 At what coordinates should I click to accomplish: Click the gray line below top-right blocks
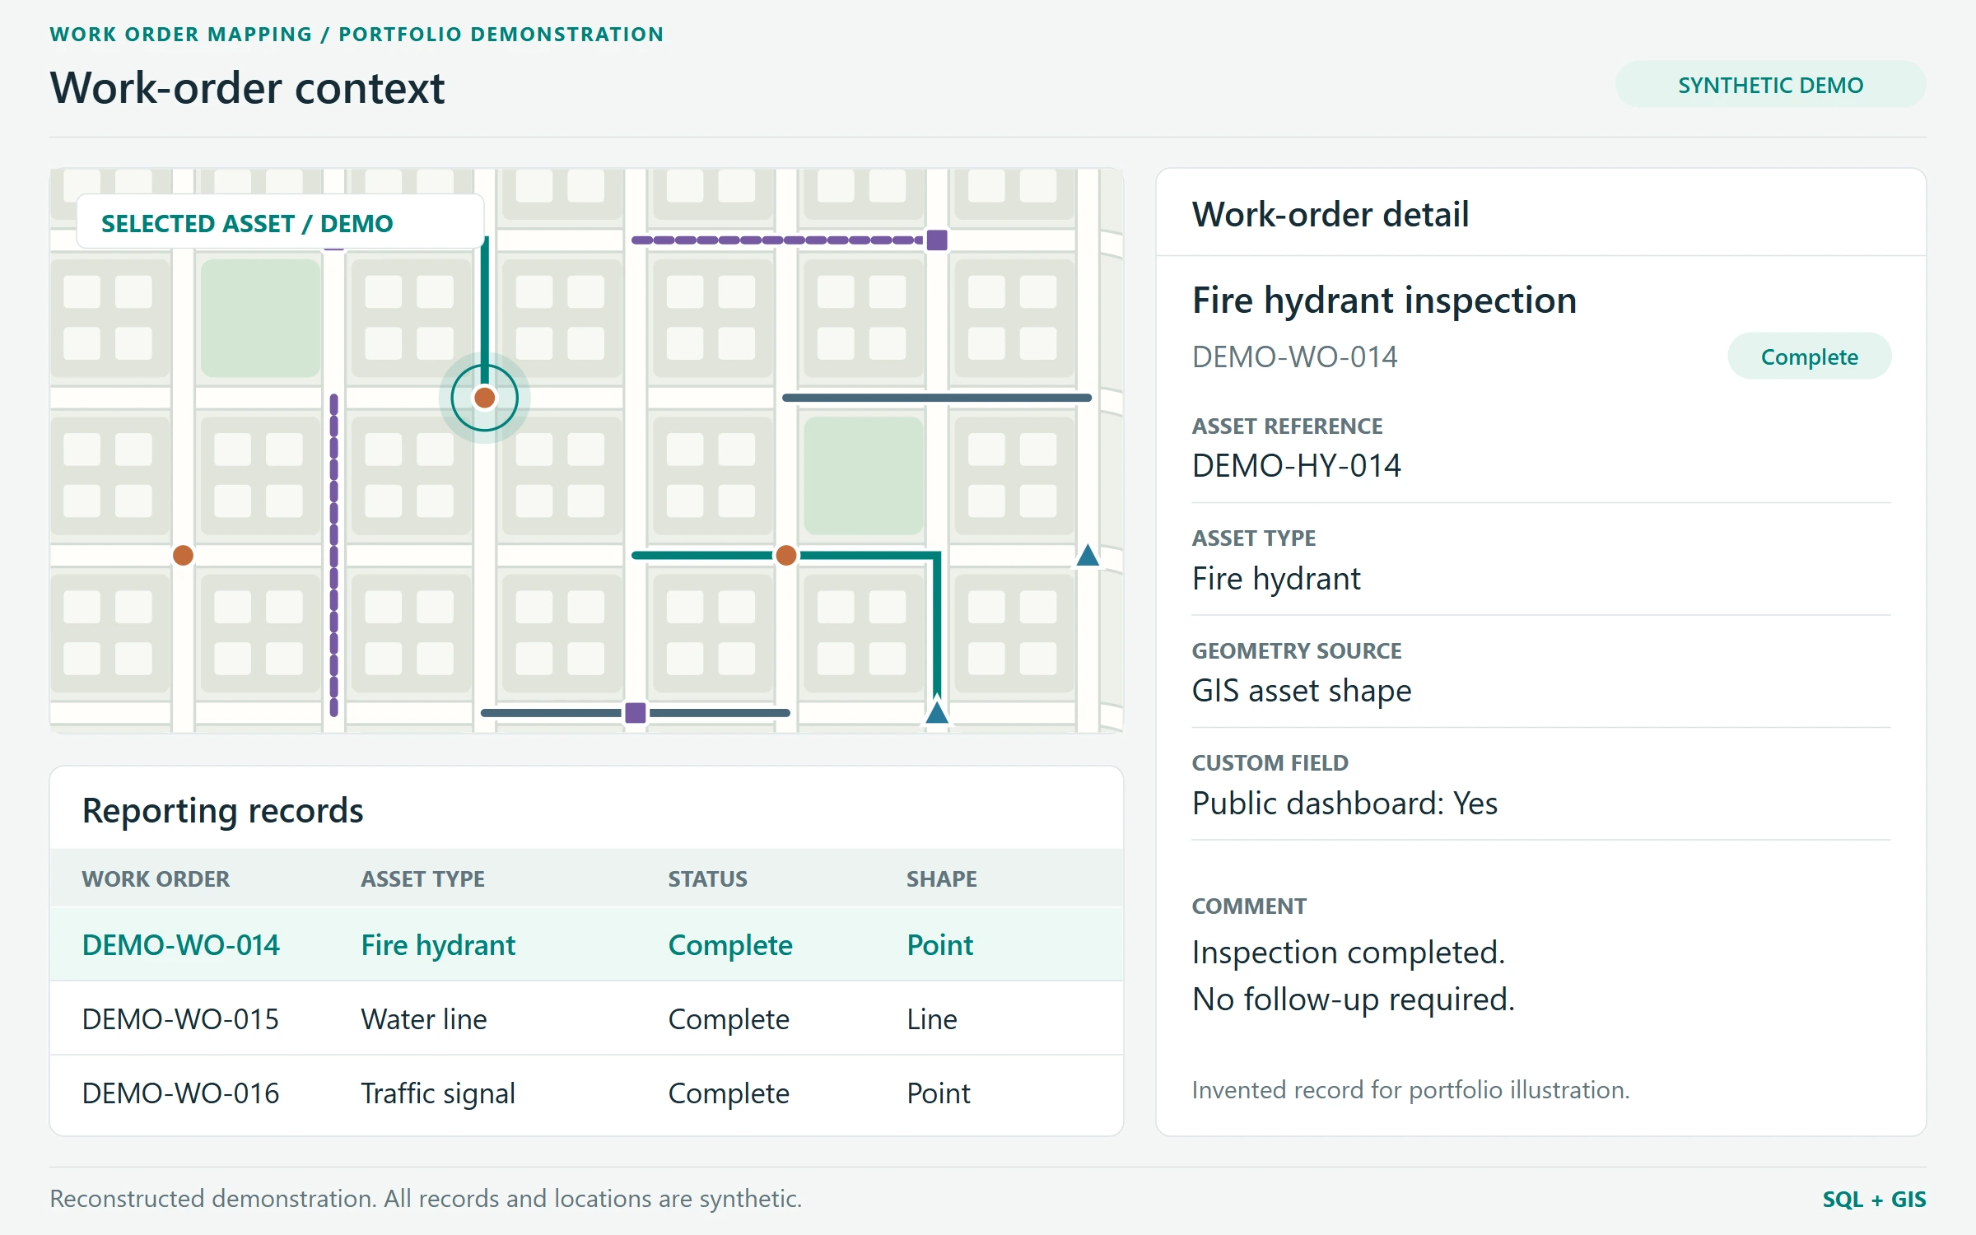937,398
